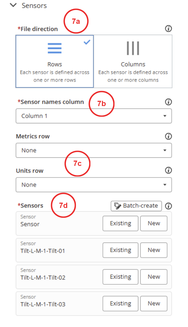Screen dimensions: 188x327
Task: Choose Existing for Tilt-L-M-1-Tilt-02
Action: coord(120,277)
